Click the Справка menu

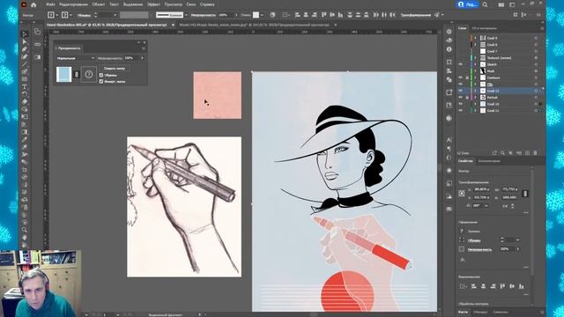(207, 4)
